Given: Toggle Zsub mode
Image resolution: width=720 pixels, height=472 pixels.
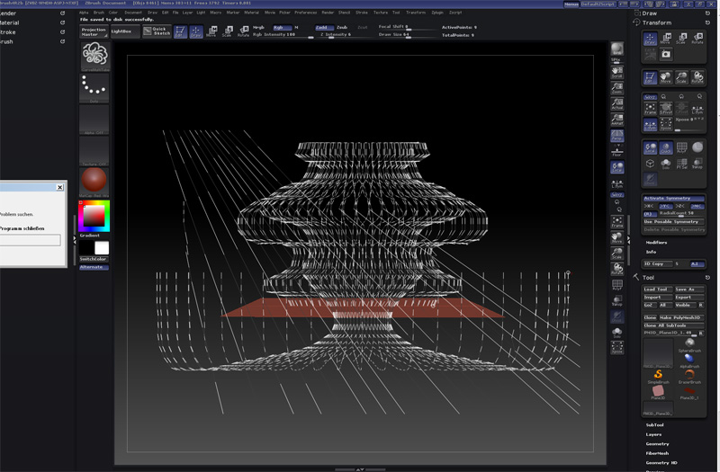Looking at the screenshot, I should click(342, 28).
